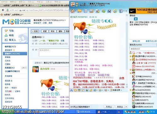This screenshot has height=114, width=157.
Task: Select member Go bred(346283384)
Action: coord(143,90)
